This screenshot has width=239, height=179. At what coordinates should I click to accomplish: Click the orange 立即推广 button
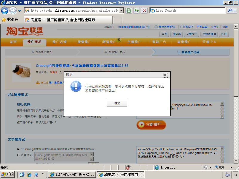coord(151,125)
